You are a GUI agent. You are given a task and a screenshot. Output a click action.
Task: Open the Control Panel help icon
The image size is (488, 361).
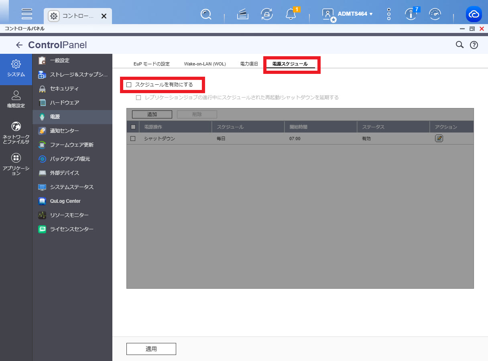[x=474, y=45]
